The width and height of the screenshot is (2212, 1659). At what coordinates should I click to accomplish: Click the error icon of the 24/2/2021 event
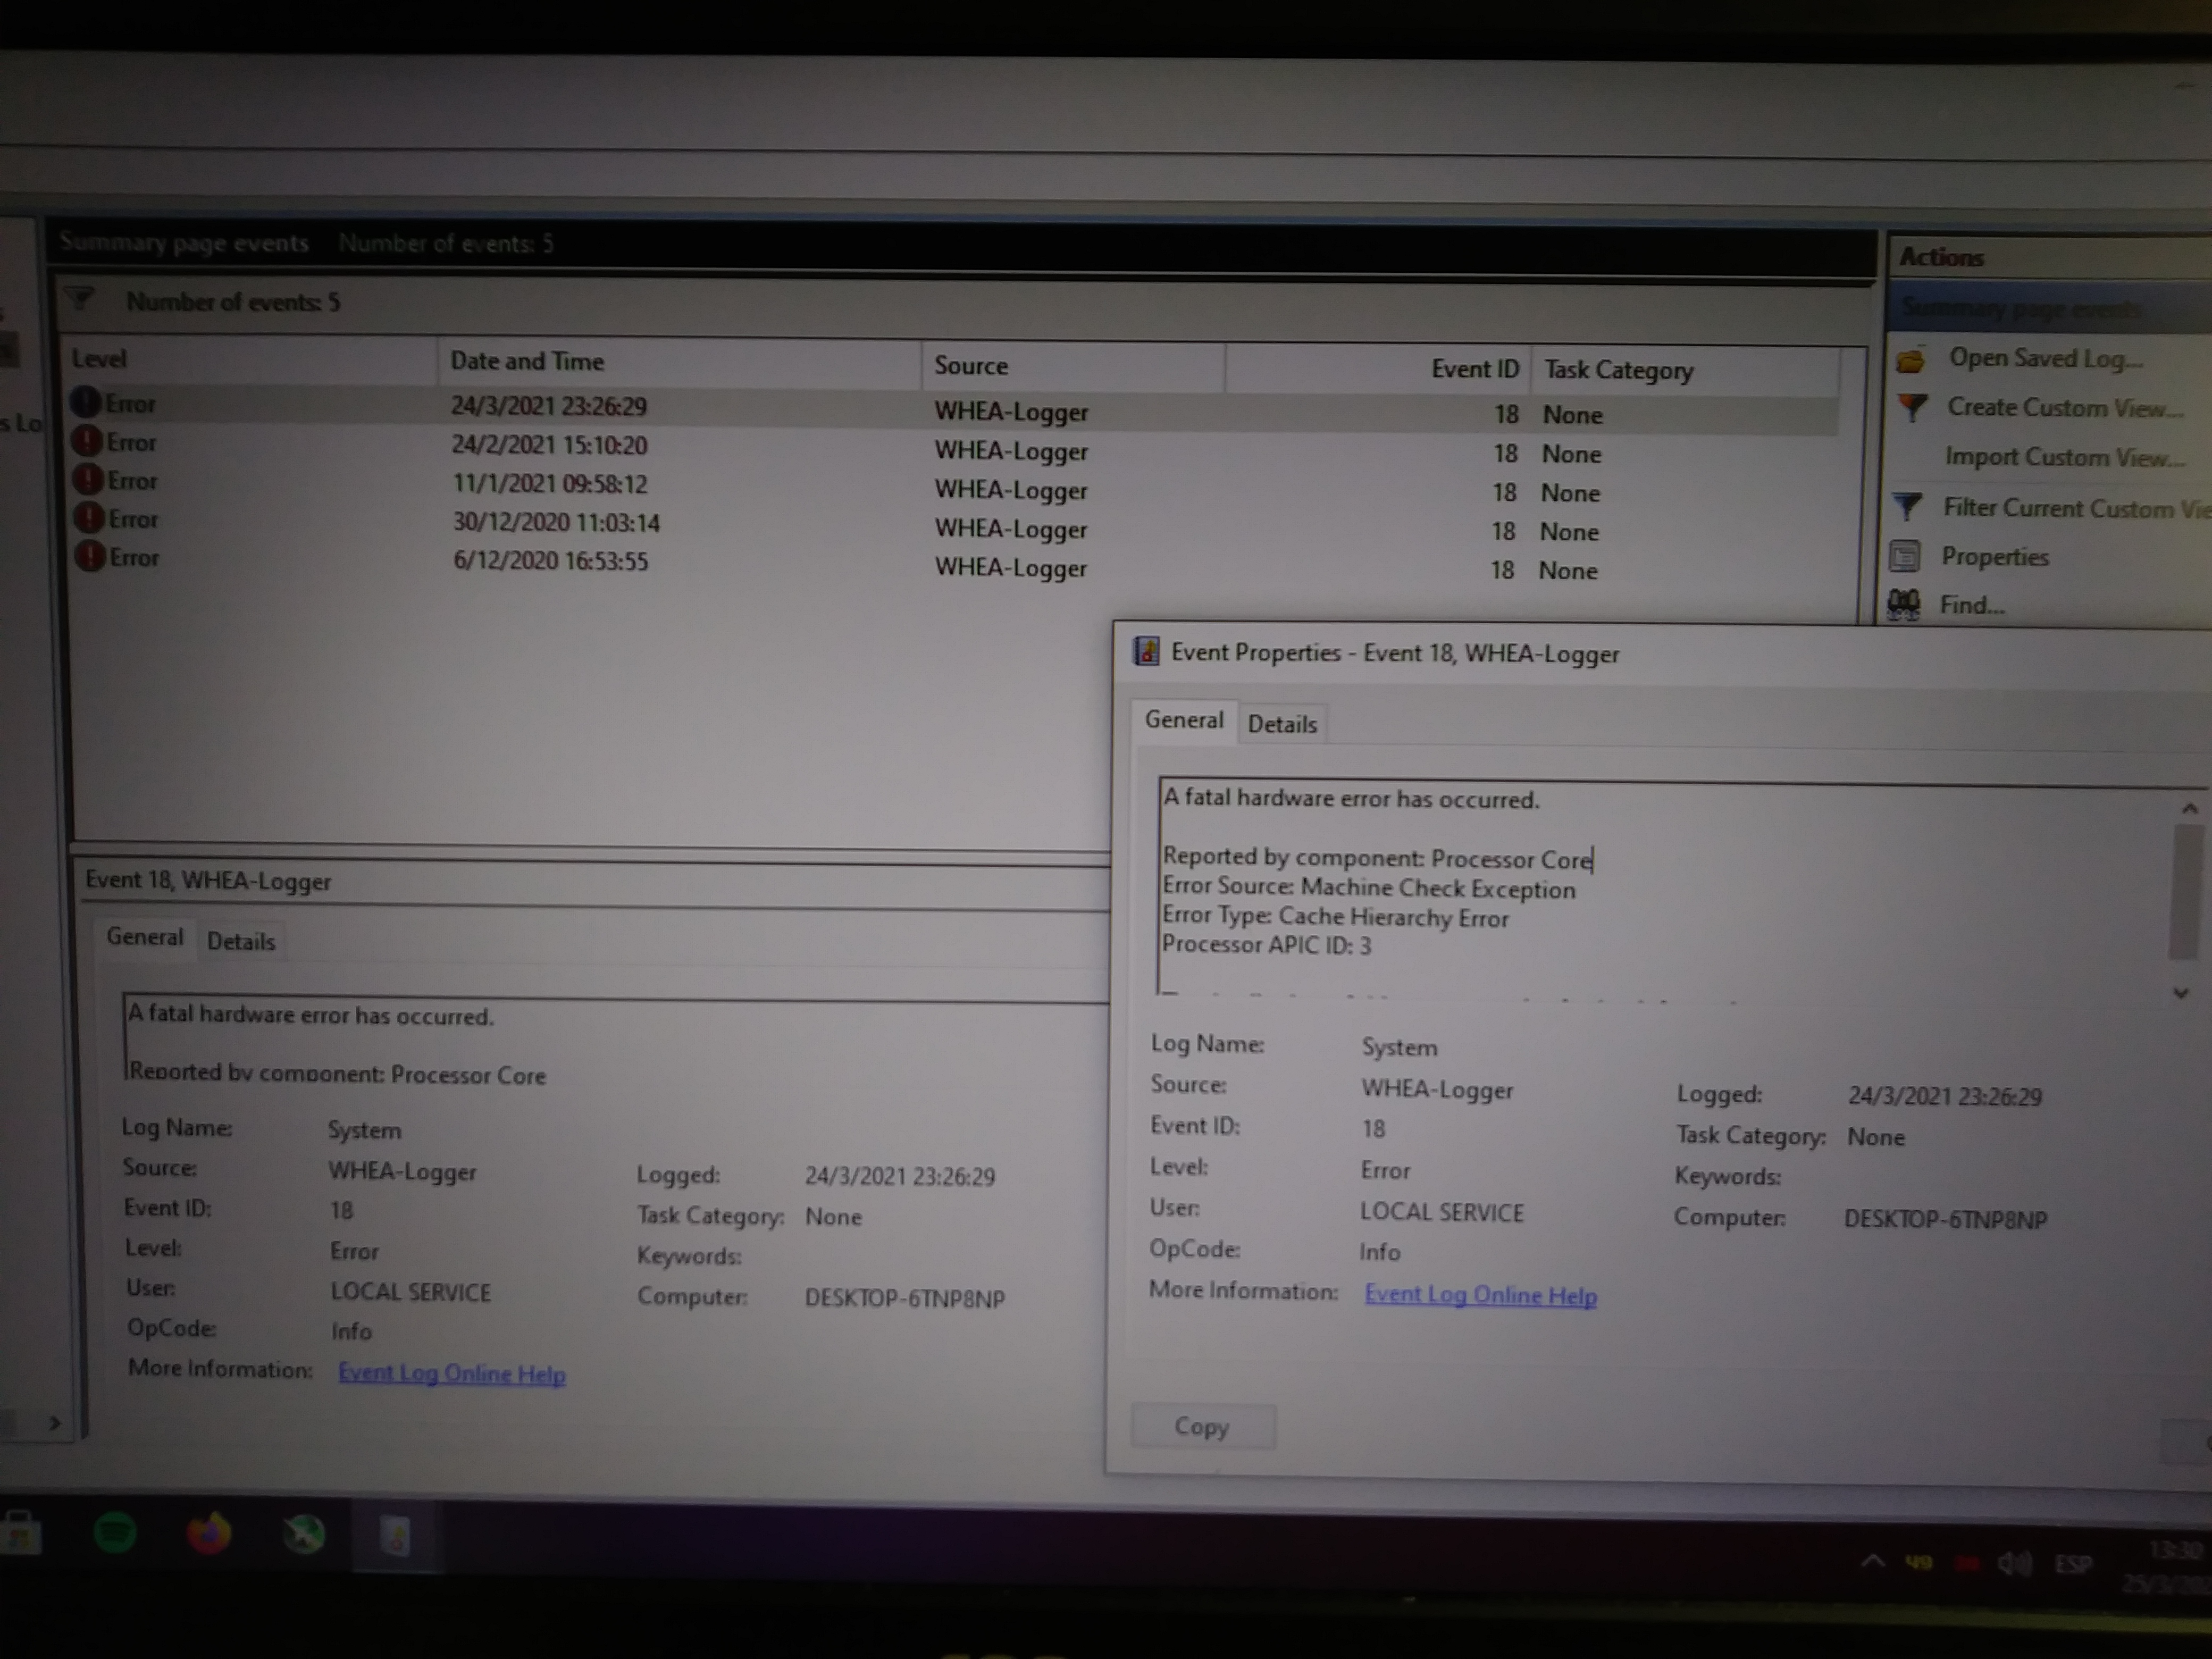87,441
